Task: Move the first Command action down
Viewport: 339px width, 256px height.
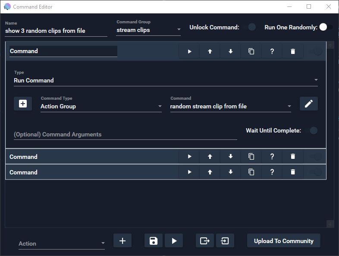Action: pyautogui.click(x=231, y=51)
